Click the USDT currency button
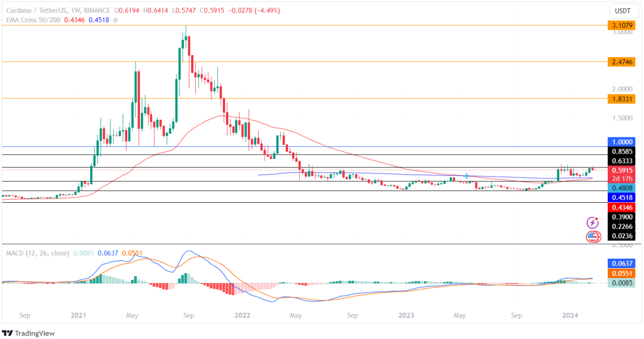Screen dimensions: 644x339 pos(624,10)
